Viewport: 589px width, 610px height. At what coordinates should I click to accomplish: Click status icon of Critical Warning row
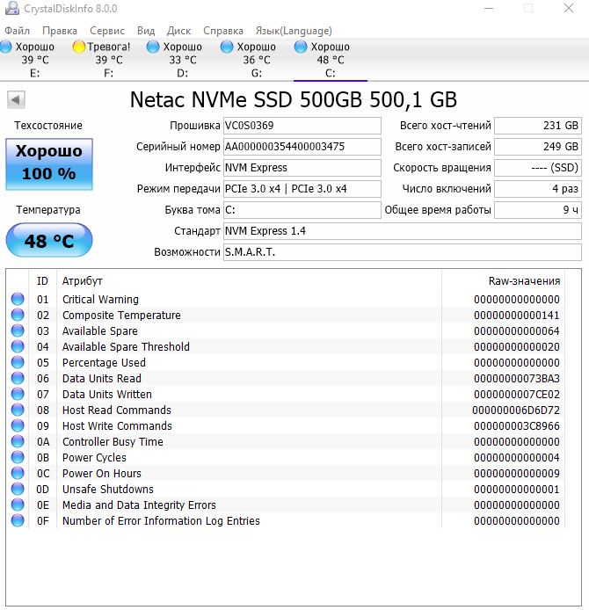coord(18,299)
